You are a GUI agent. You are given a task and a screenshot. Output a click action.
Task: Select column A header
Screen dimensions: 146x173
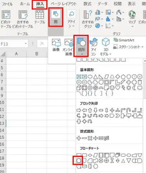pos(16,54)
